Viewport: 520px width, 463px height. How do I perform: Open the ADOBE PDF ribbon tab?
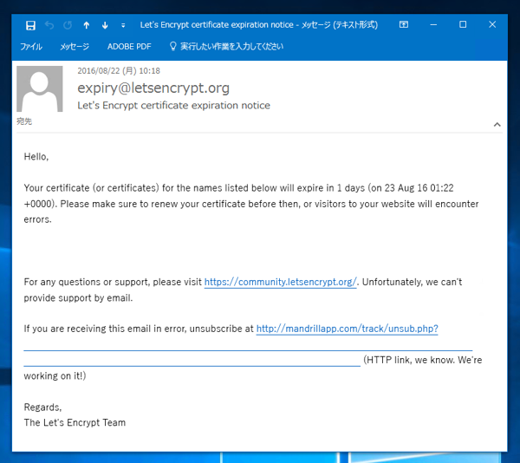pos(129,47)
